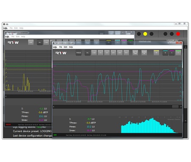Click LQL label in STUDIO B window menu bar
This screenshot has height=162, width=191.
pyautogui.click(x=55, y=47)
